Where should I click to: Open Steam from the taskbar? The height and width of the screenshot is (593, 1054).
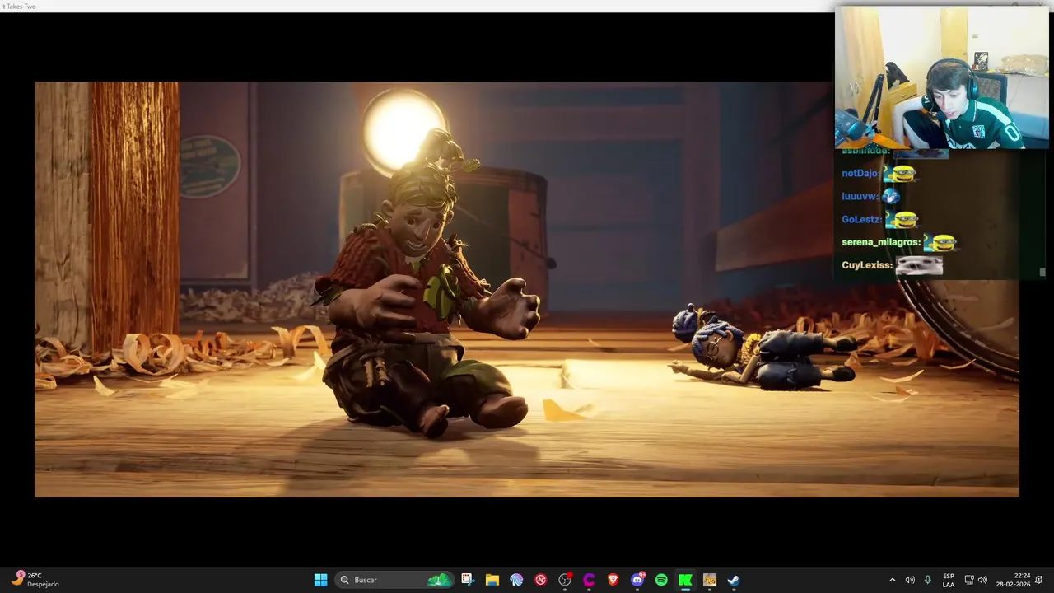(734, 580)
